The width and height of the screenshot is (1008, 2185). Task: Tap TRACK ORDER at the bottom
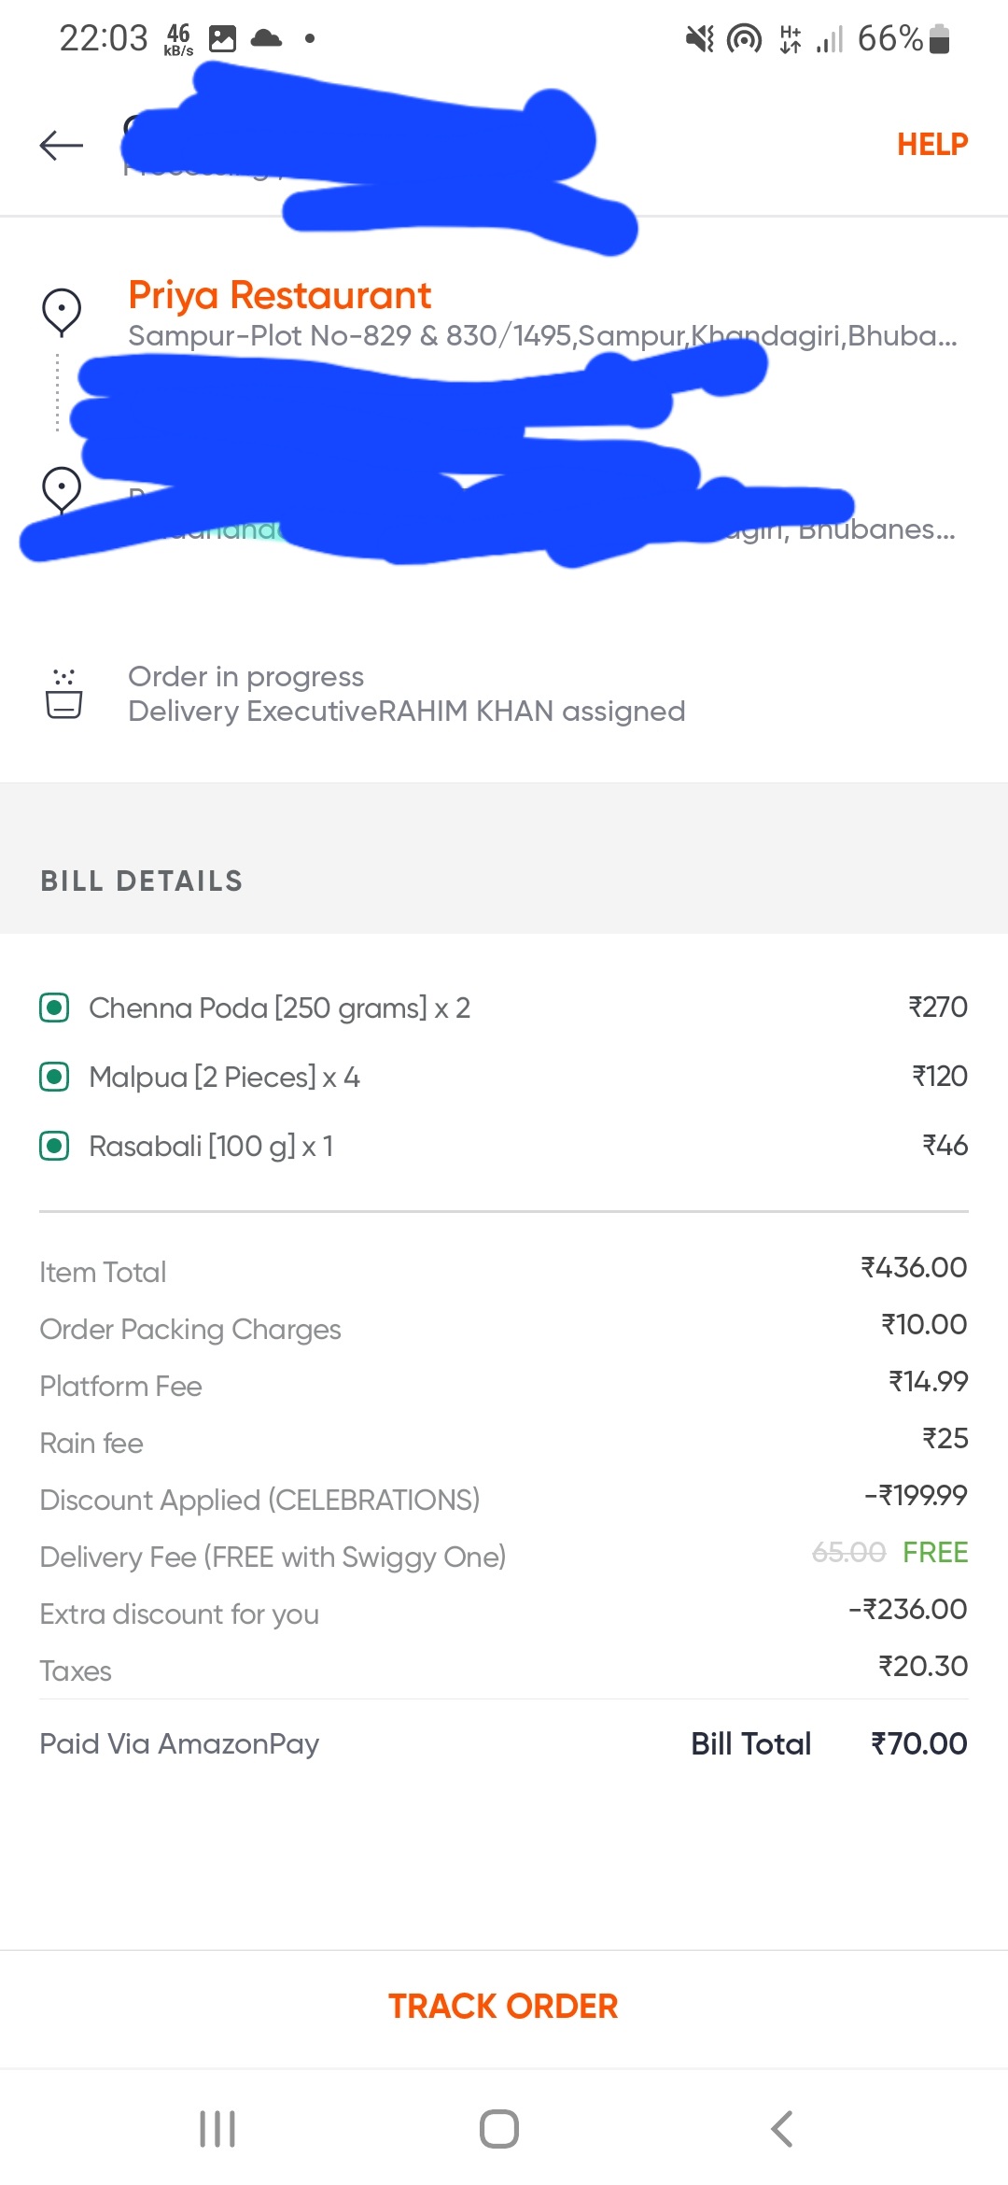tap(502, 2006)
